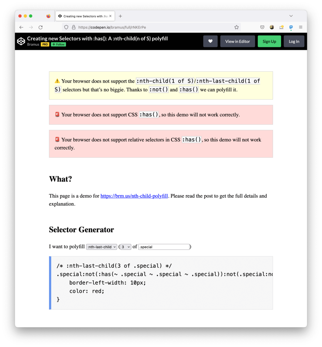The width and height of the screenshot is (322, 347).
Task: Bookmark page with the star icon
Action: (236, 27)
